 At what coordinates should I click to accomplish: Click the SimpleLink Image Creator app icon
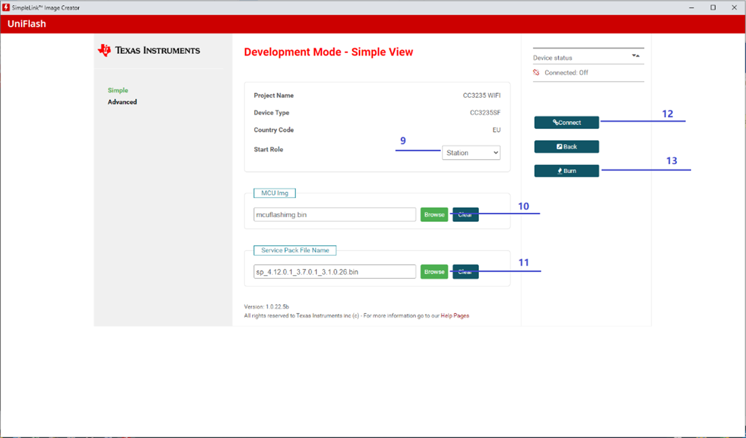(6, 7)
